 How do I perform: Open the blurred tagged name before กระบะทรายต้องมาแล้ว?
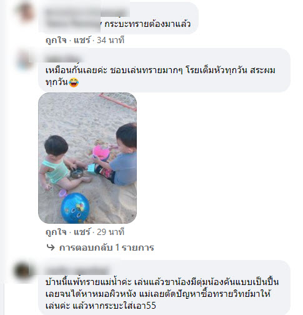click(x=73, y=24)
